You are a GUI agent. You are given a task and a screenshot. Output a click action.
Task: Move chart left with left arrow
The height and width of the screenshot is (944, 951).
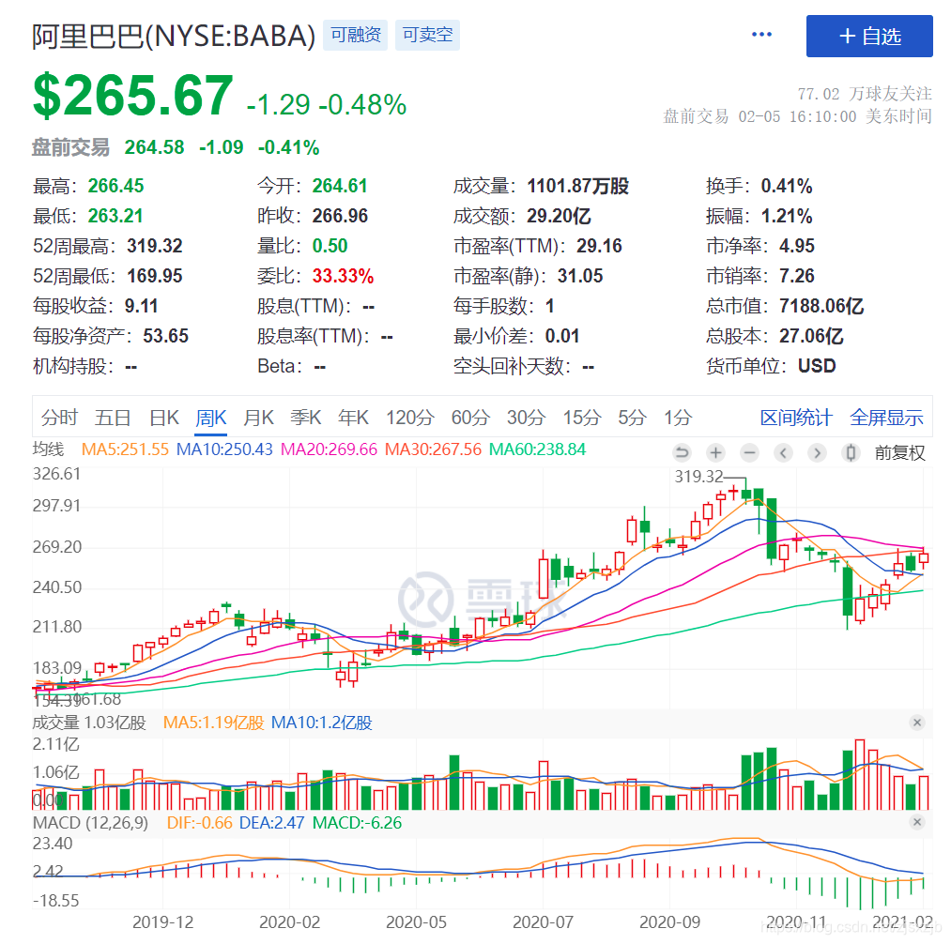coord(784,452)
